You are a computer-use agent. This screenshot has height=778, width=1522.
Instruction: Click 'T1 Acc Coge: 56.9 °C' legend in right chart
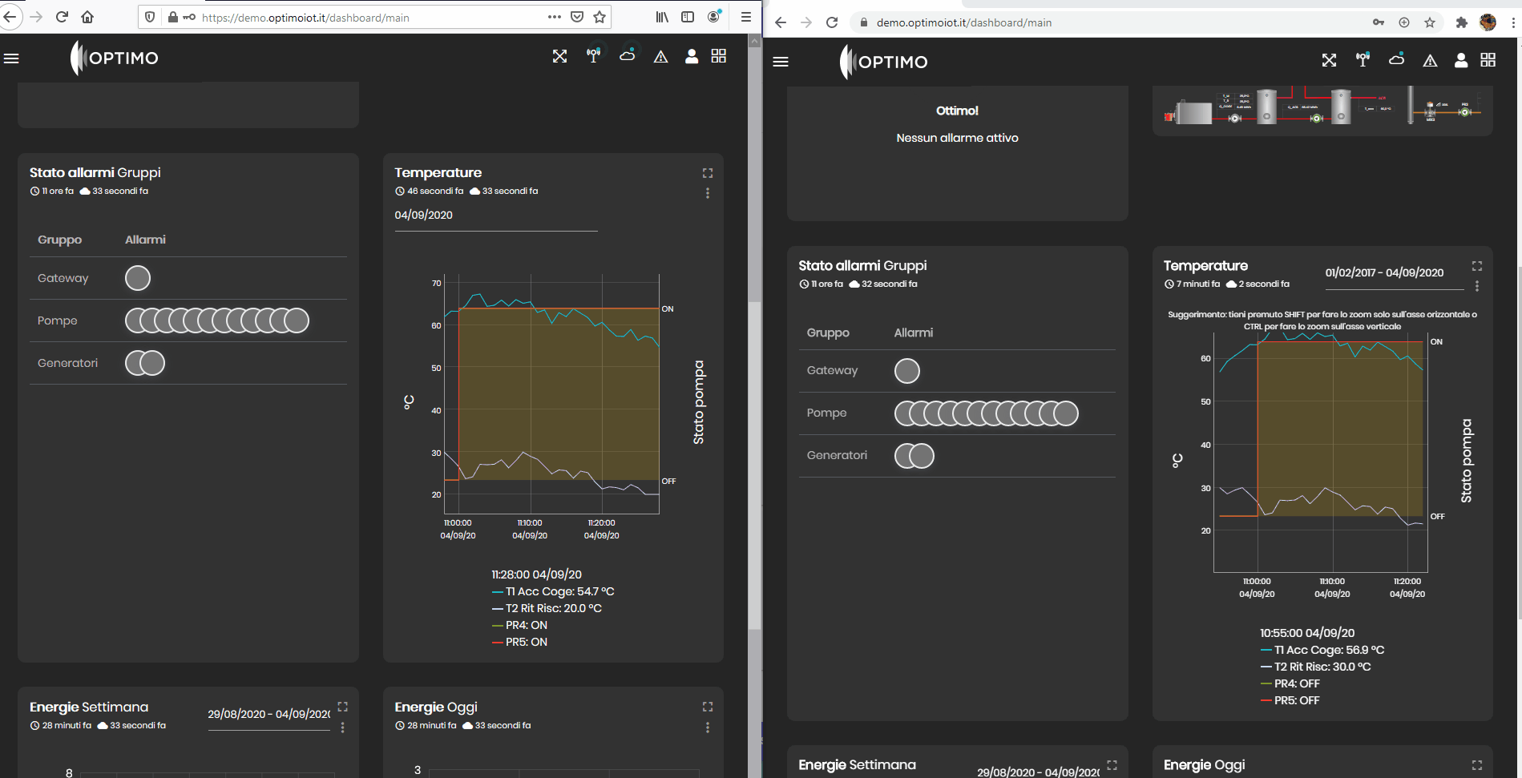click(x=1322, y=650)
